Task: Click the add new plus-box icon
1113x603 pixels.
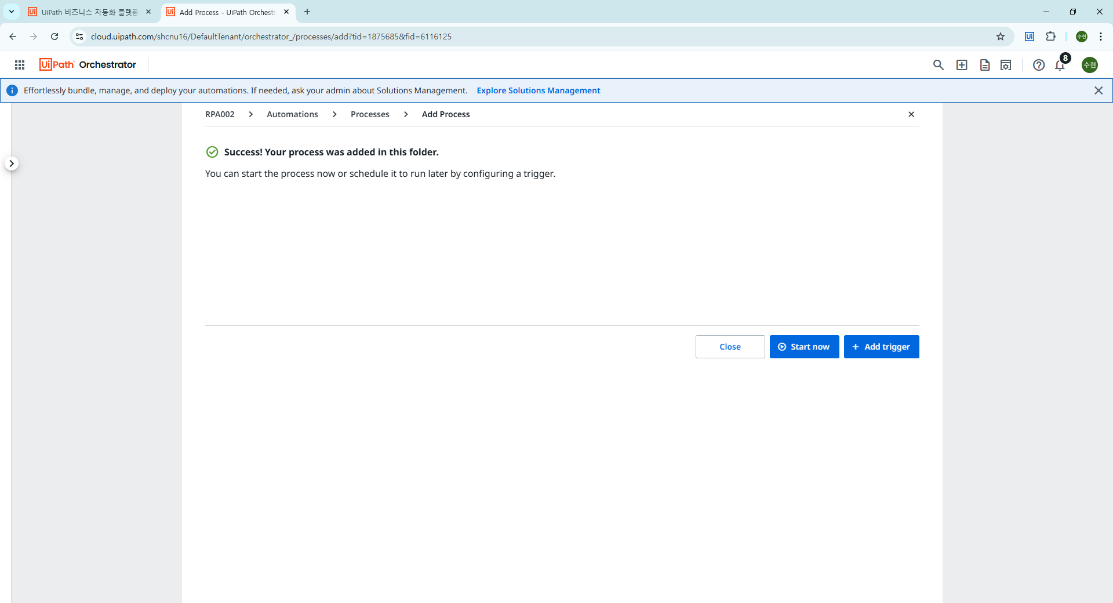Action: click(962, 65)
